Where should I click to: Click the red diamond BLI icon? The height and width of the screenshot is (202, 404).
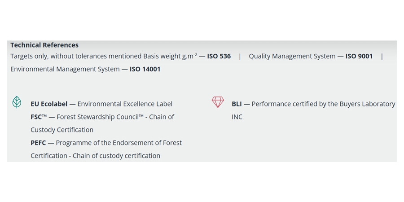coord(218,102)
